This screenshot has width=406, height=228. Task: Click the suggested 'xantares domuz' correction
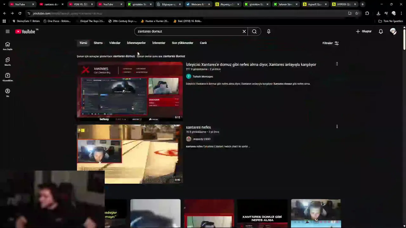(x=124, y=56)
